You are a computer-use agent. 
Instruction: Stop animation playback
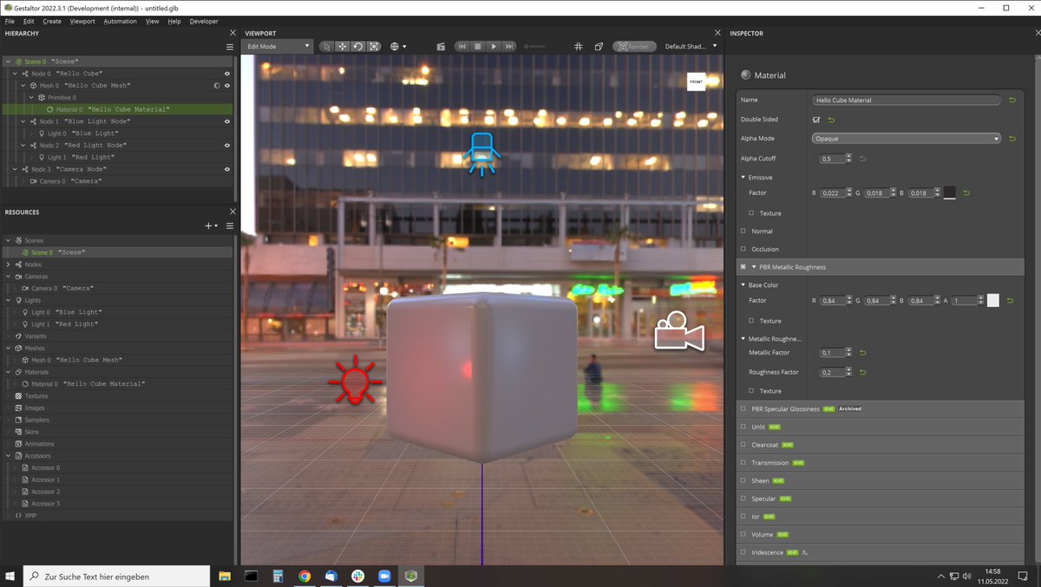478,46
